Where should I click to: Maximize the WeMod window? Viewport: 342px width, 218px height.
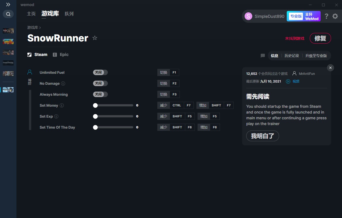323,5
